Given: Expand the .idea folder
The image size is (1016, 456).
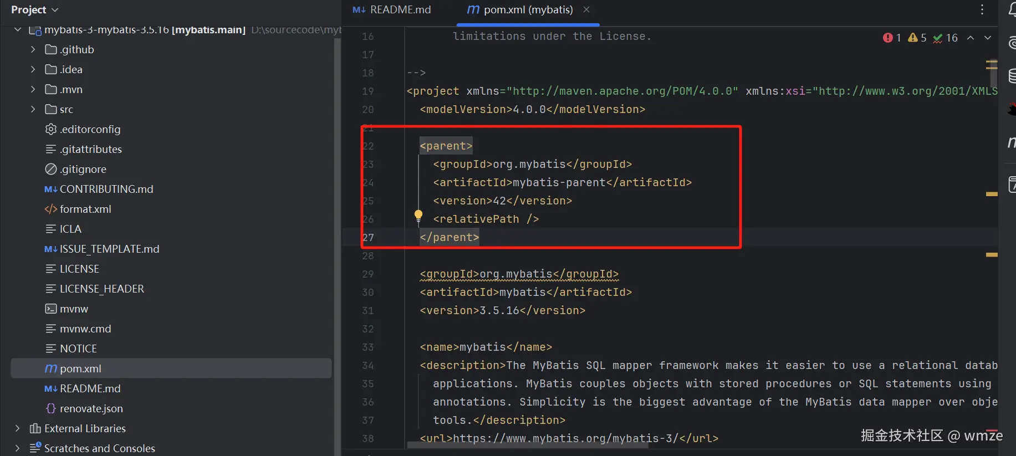Looking at the screenshot, I should click(x=33, y=69).
